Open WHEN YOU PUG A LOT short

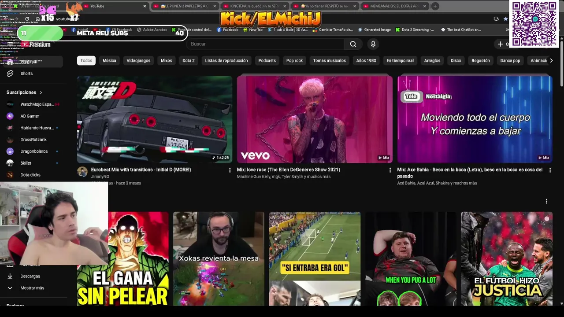(x=411, y=259)
